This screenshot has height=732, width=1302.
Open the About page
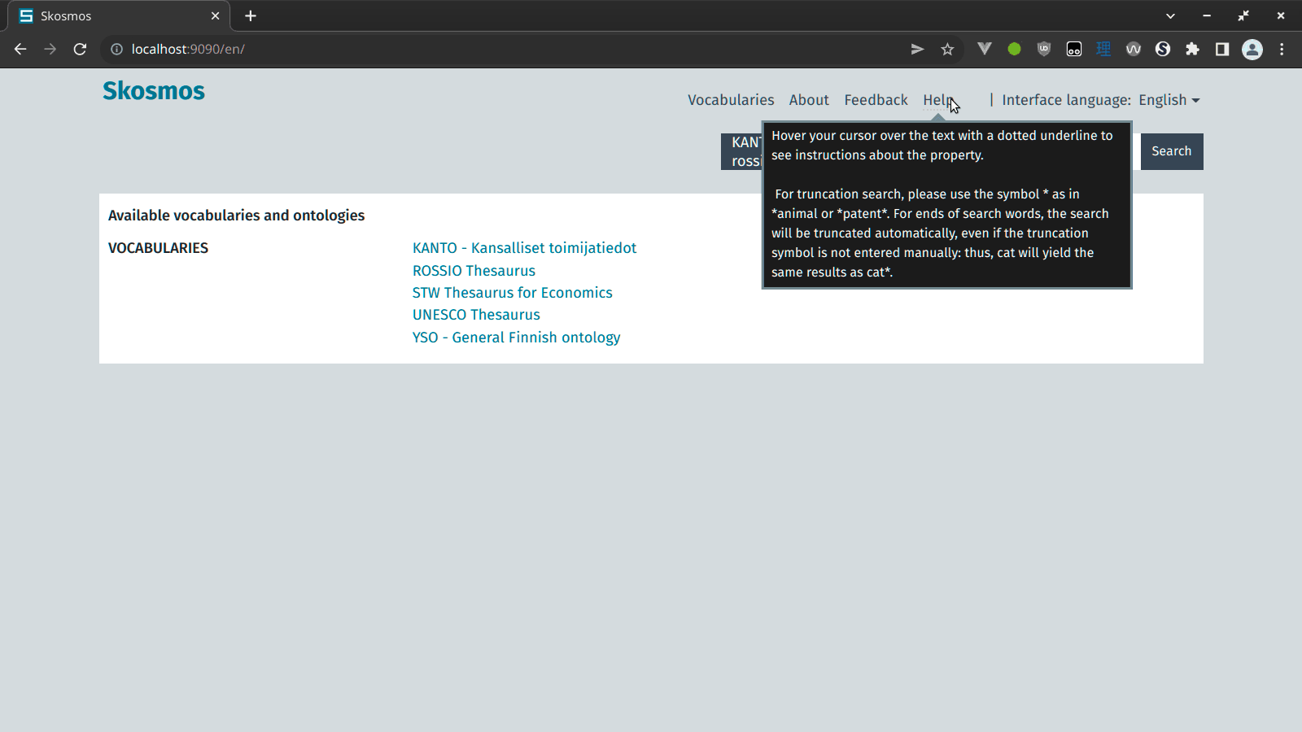click(x=809, y=100)
